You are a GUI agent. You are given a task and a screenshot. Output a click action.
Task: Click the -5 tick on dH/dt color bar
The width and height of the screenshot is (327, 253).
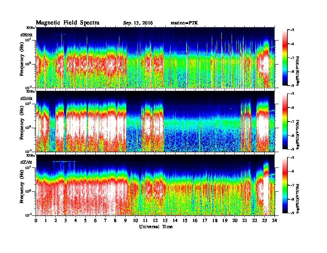[x=292, y=30]
